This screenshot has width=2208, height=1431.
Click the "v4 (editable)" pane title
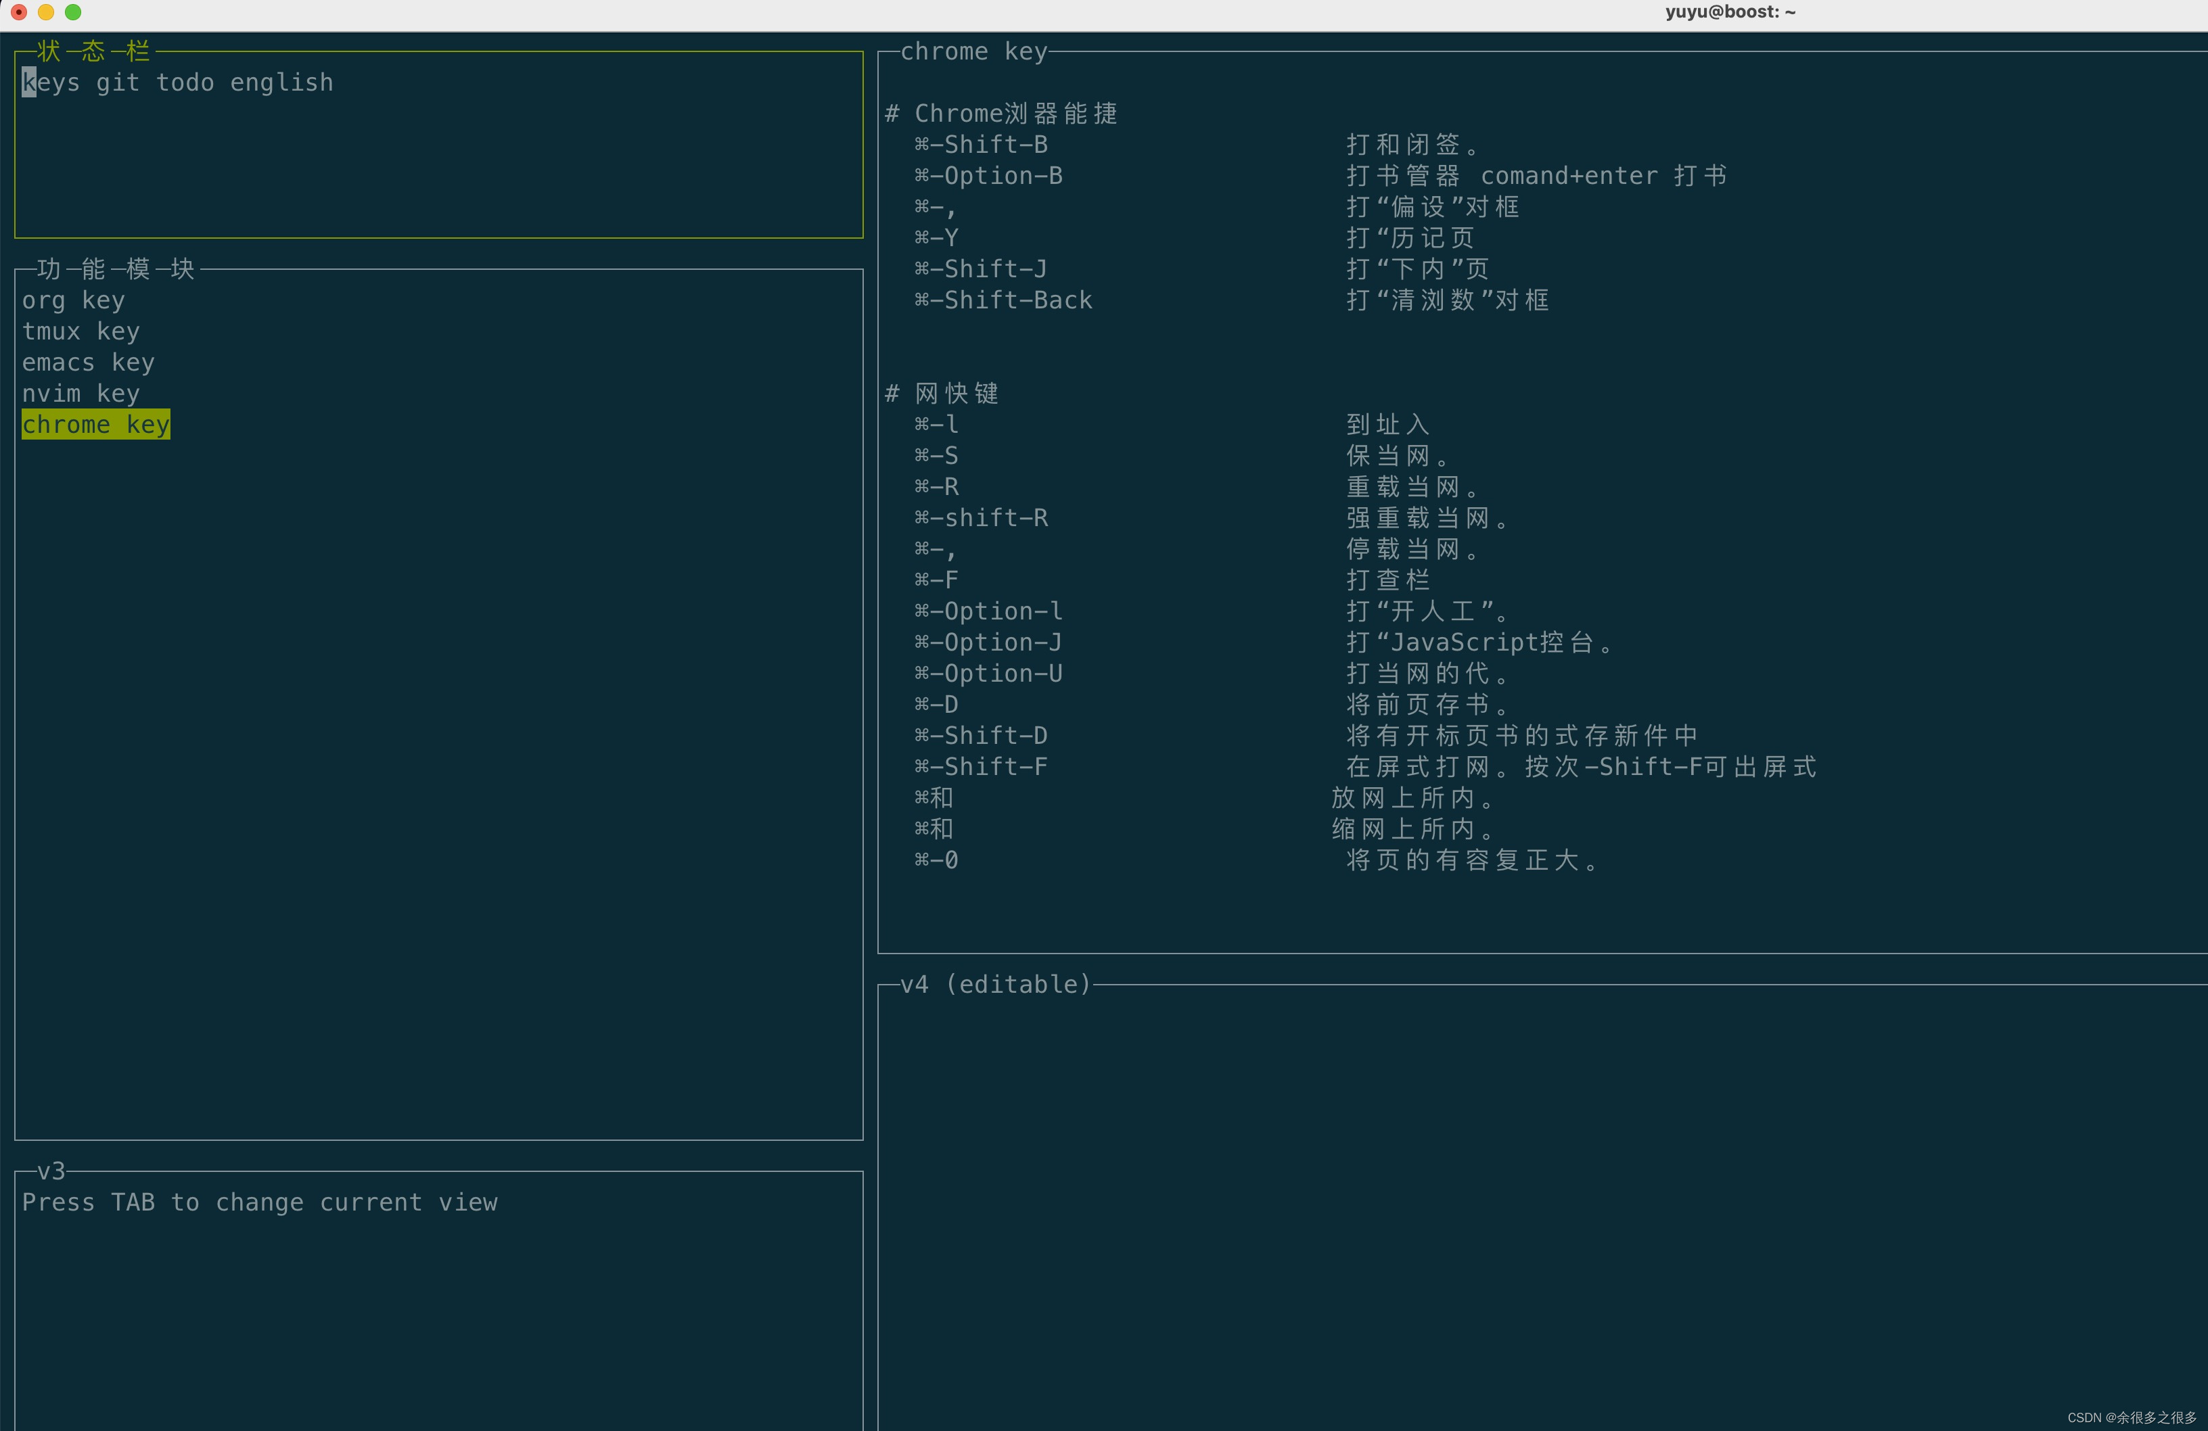(996, 985)
